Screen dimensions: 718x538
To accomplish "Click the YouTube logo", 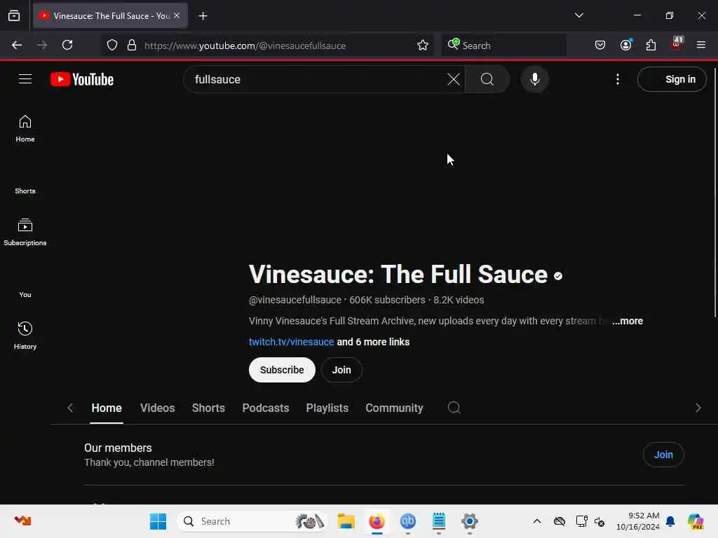I will 82,79.
